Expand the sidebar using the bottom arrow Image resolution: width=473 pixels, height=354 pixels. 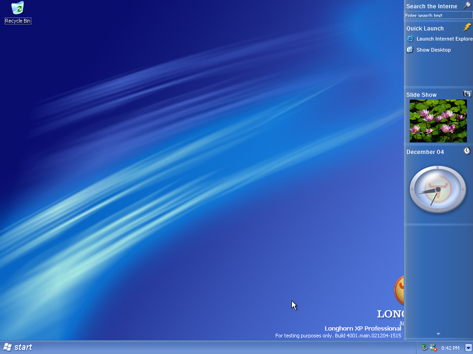tap(438, 334)
